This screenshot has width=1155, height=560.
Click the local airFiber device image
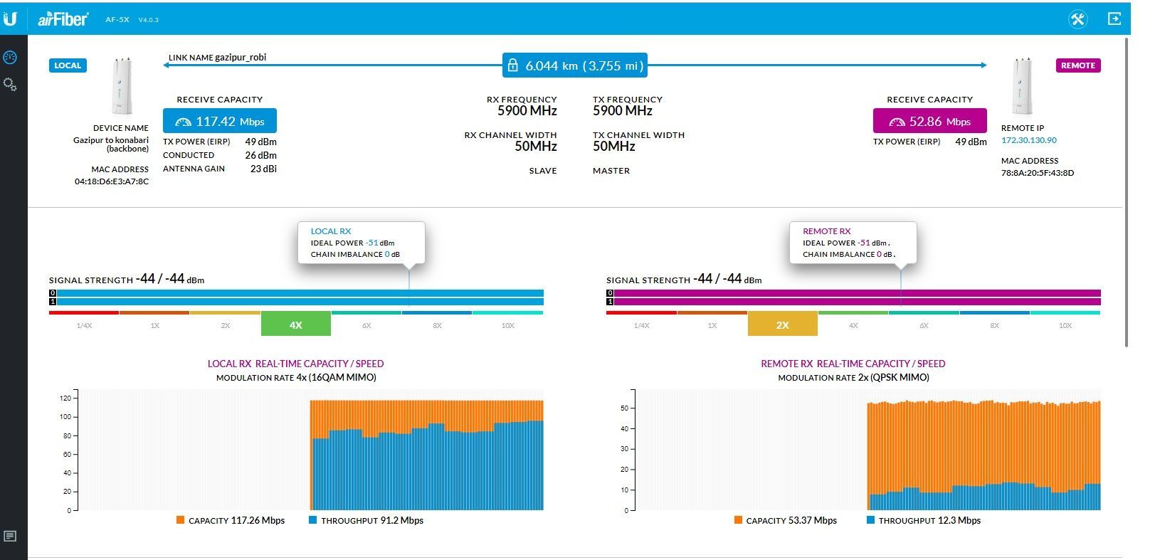point(122,86)
